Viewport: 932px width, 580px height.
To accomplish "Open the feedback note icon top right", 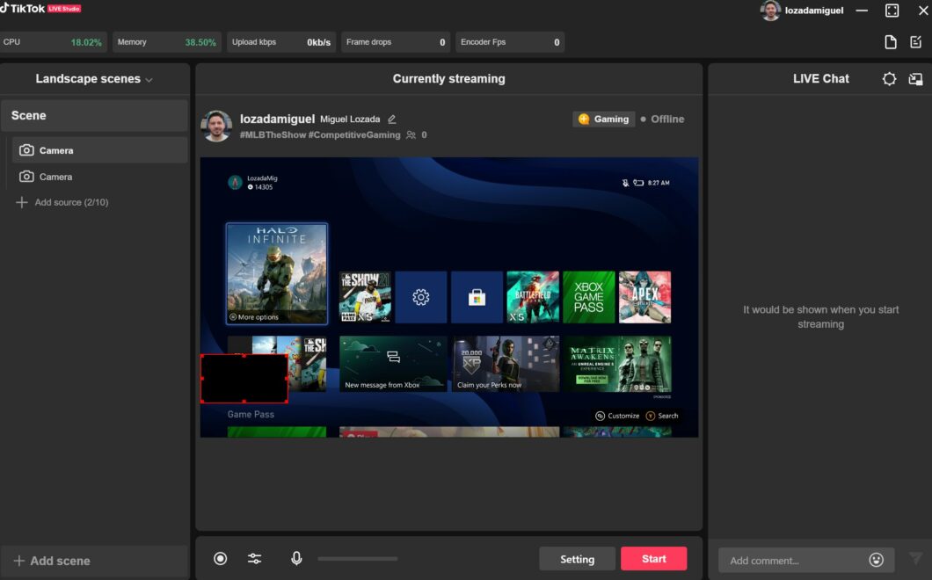I will [915, 42].
